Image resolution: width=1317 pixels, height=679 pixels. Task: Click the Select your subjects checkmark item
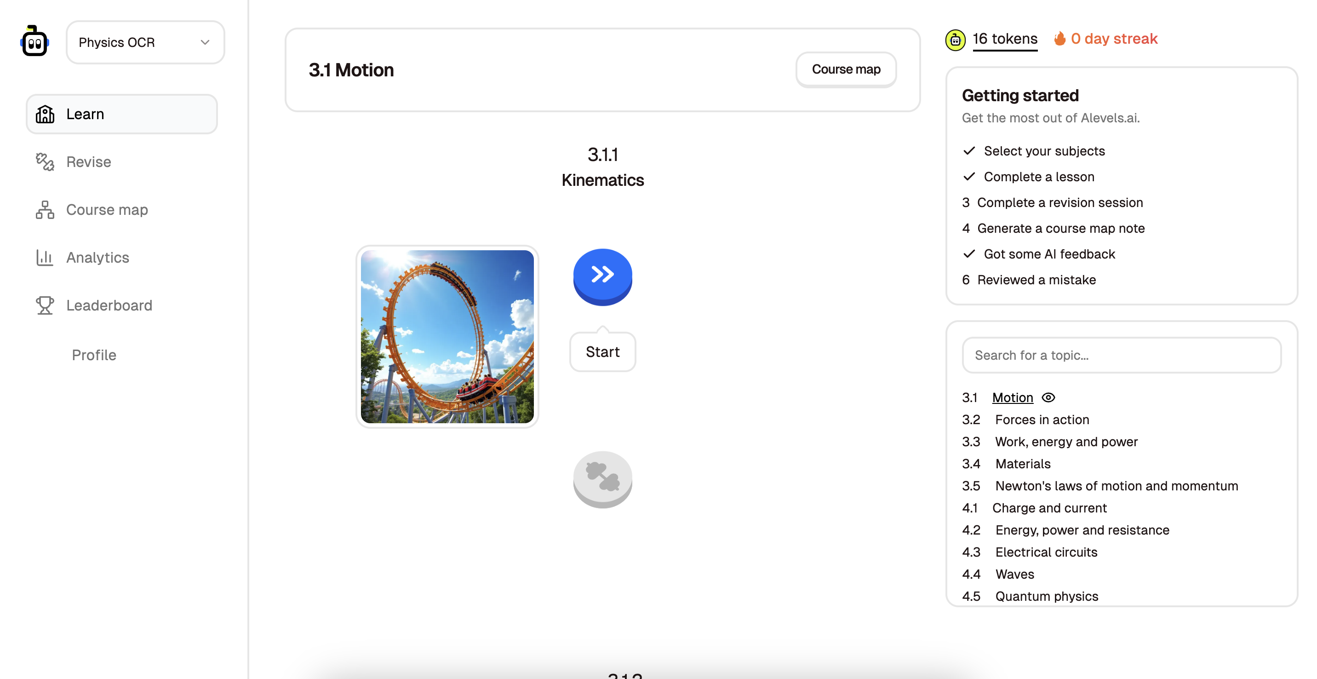[x=1044, y=151]
